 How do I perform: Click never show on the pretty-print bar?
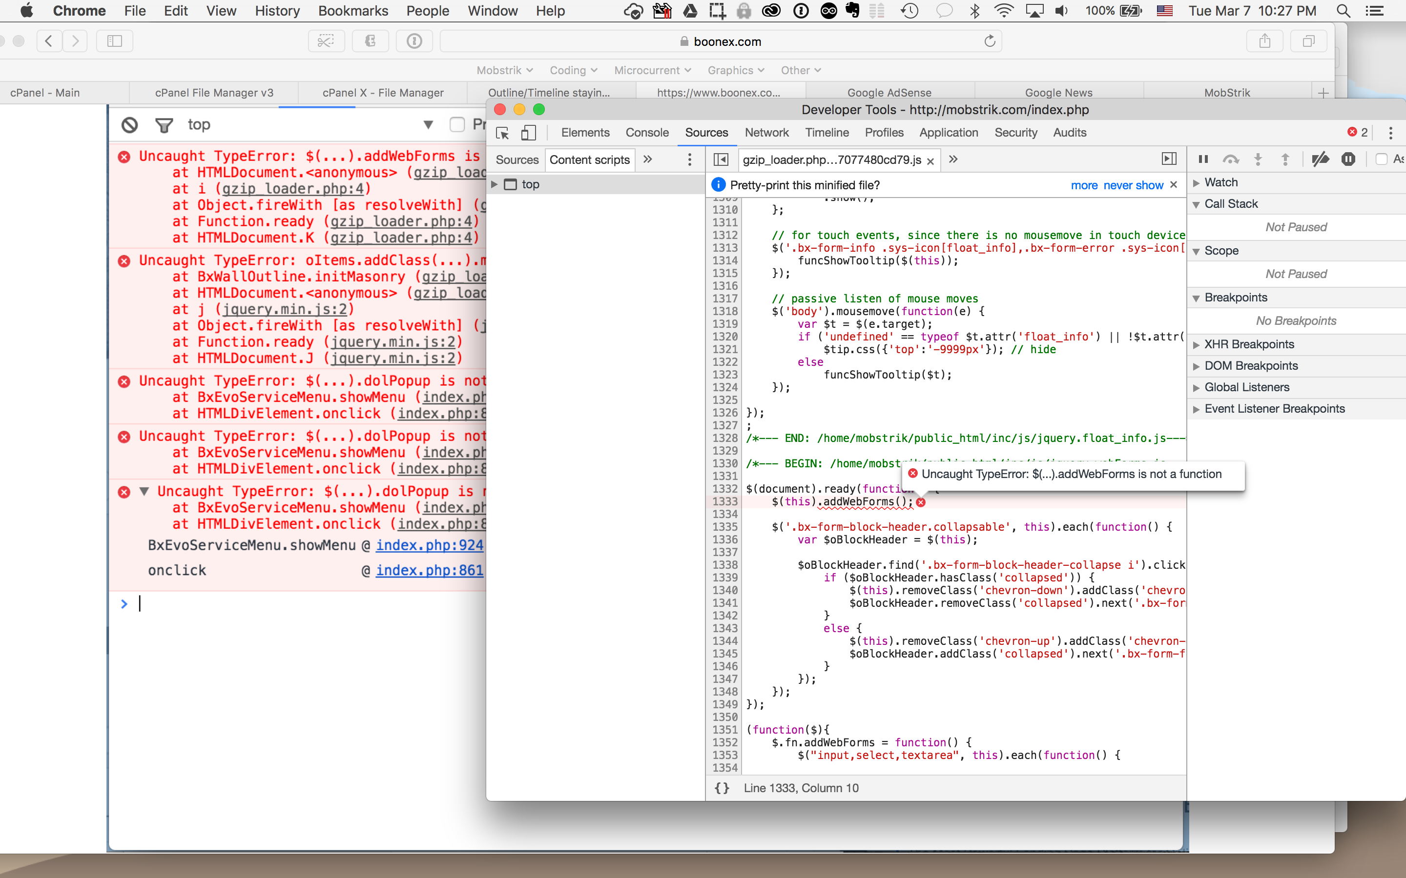click(1133, 185)
